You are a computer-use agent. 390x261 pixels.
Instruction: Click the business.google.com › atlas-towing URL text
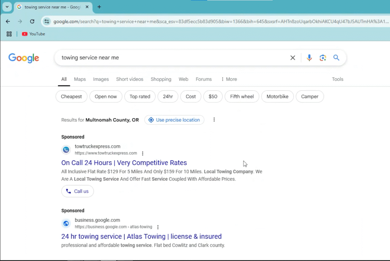click(113, 227)
